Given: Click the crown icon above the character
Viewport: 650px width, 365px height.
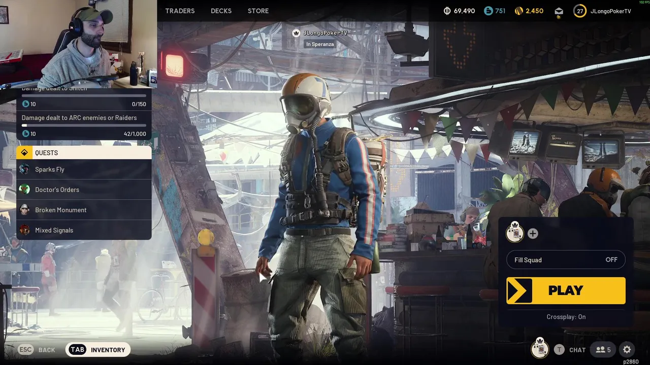Looking at the screenshot, I should (297, 33).
